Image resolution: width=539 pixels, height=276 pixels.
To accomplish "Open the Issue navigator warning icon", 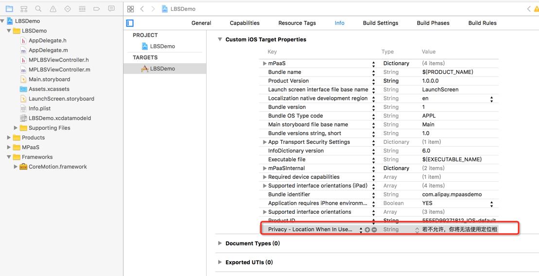I will pos(53,9).
